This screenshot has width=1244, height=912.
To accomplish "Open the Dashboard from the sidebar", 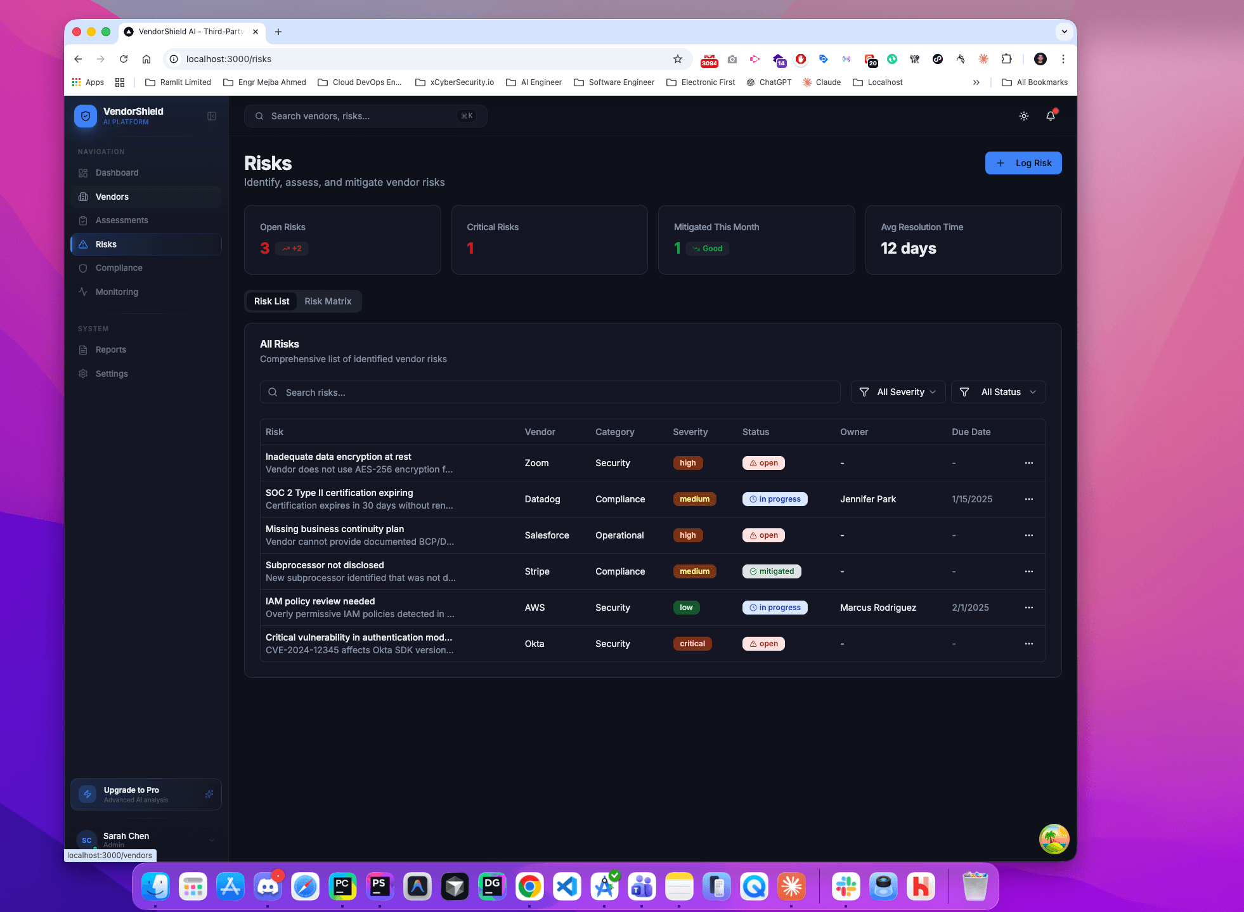I will 116,173.
